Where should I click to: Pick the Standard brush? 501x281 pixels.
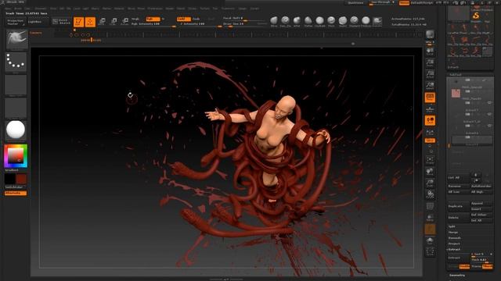355,22
